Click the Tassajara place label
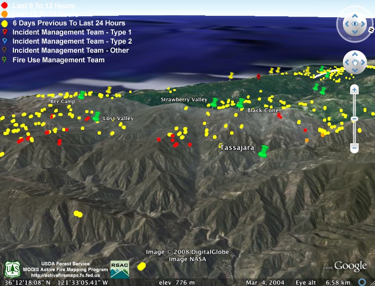The width and height of the screenshot is (375, 286). pyautogui.click(x=237, y=148)
